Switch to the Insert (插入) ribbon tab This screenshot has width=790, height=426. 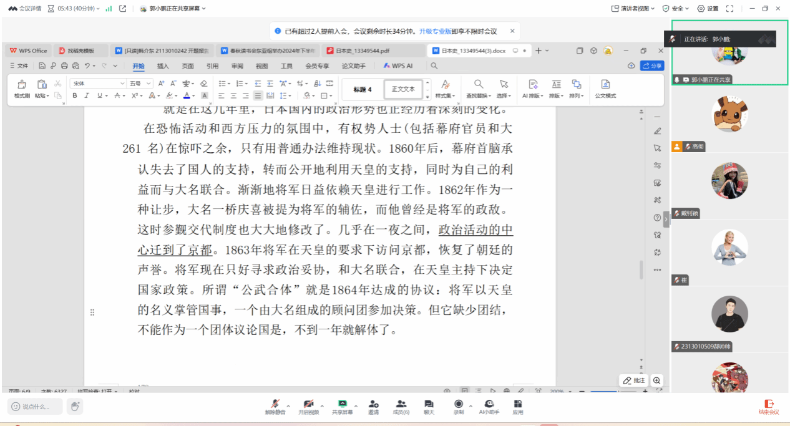[x=163, y=65]
